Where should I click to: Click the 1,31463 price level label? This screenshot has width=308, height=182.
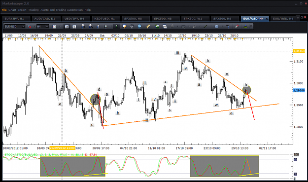pyautogui.click(x=299, y=51)
